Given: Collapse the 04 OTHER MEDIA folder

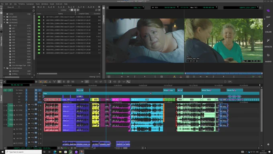Looking at the screenshot, I should click(4, 68).
